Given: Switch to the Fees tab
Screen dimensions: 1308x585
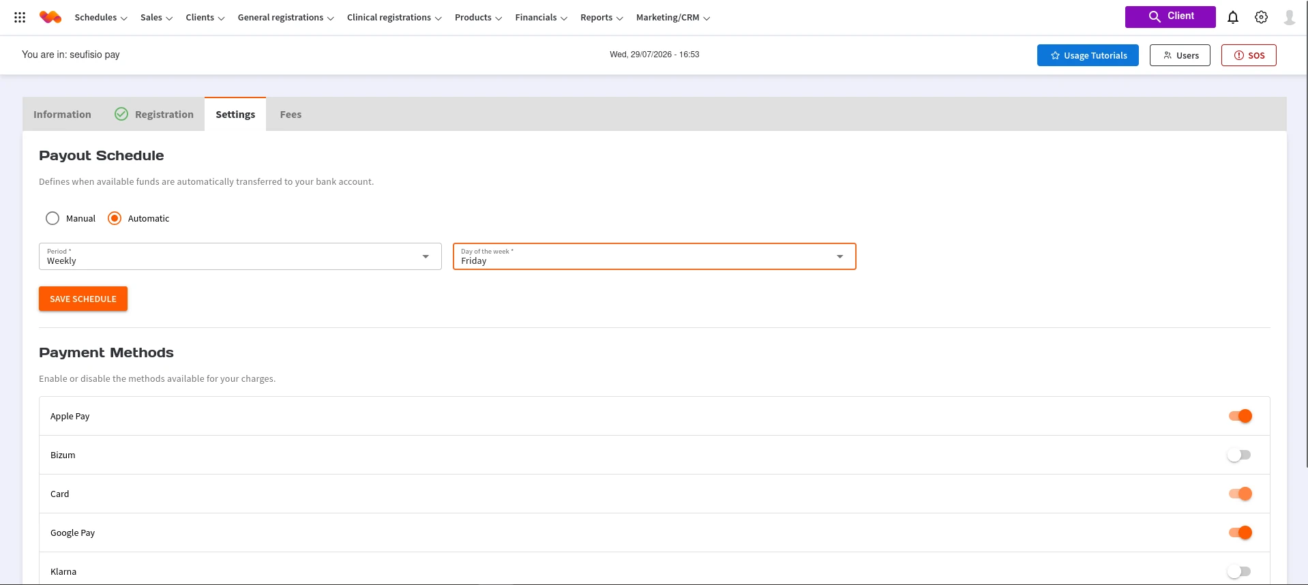Looking at the screenshot, I should point(291,115).
